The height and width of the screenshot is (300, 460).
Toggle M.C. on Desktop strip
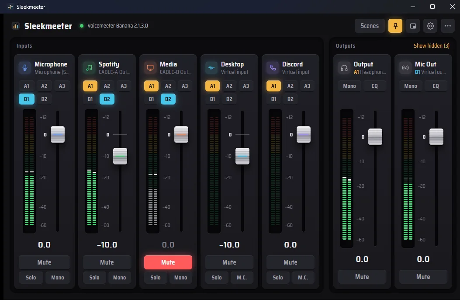point(242,277)
